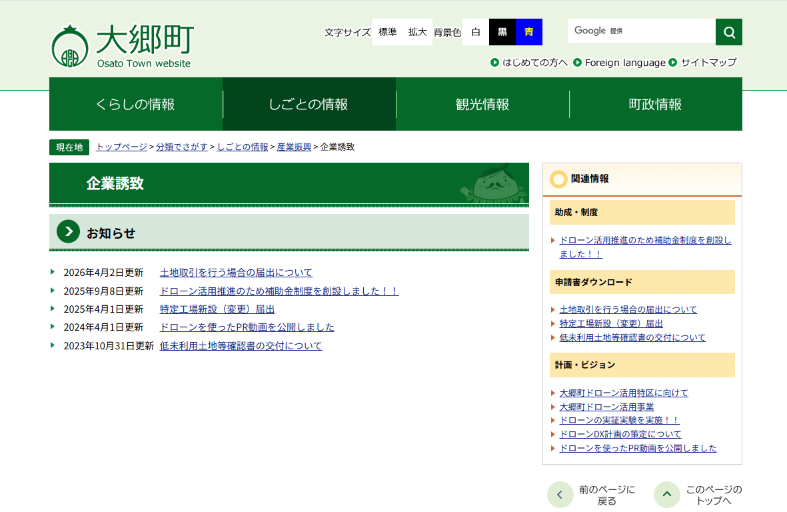Open 特定工場新設（変更）届出 in news list
Viewport: 787px width, 512px height.
(x=217, y=309)
